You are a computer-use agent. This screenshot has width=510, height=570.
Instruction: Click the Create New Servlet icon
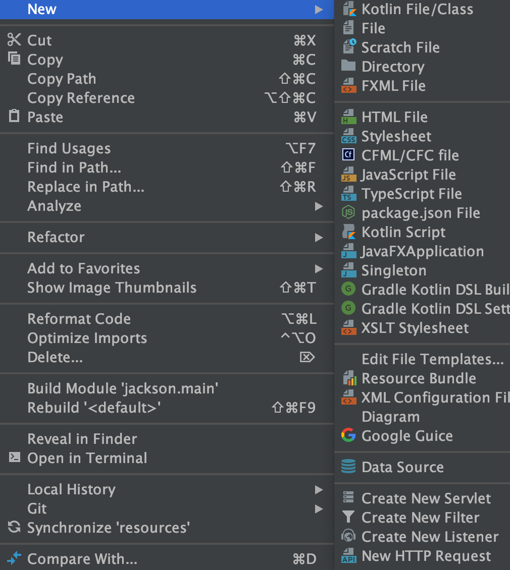click(x=348, y=497)
